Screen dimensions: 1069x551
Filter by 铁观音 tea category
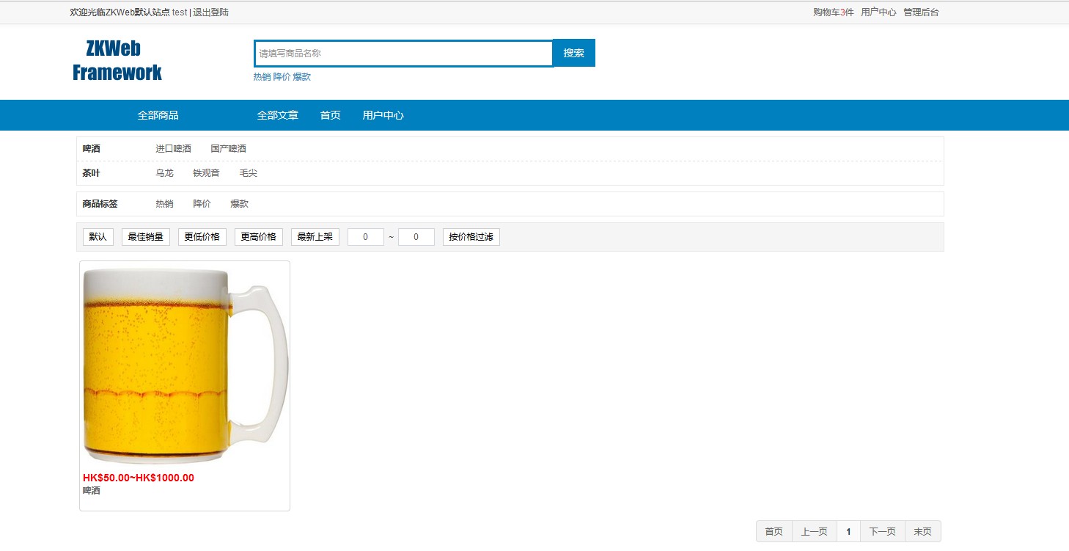pyautogui.click(x=206, y=173)
